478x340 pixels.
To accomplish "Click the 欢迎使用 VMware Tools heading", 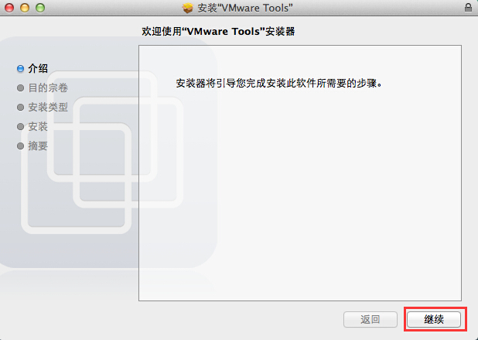I will click(x=218, y=31).
